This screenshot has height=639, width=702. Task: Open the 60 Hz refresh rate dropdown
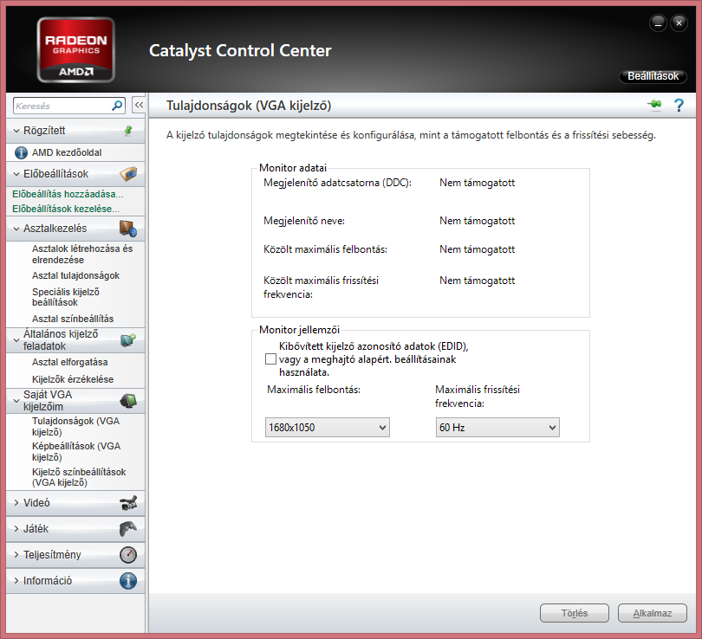coord(497,428)
